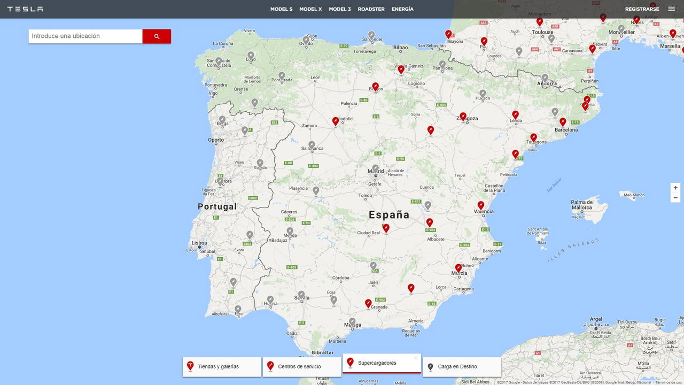Viewport: 684px width, 385px height.
Task: Toggle Carga en Destino filter
Action: pyautogui.click(x=462, y=367)
